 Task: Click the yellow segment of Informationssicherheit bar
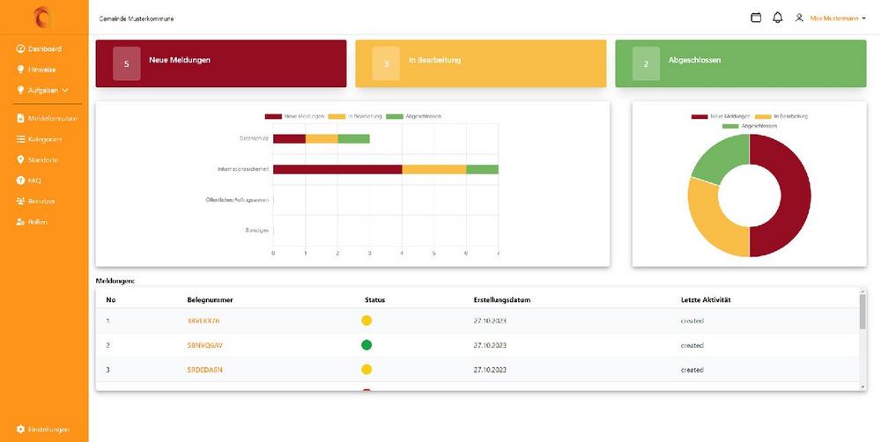tap(433, 170)
